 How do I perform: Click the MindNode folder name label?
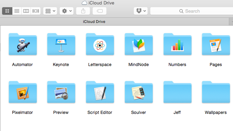139,65
